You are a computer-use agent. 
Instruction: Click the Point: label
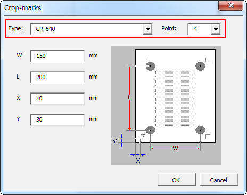(x=169, y=28)
